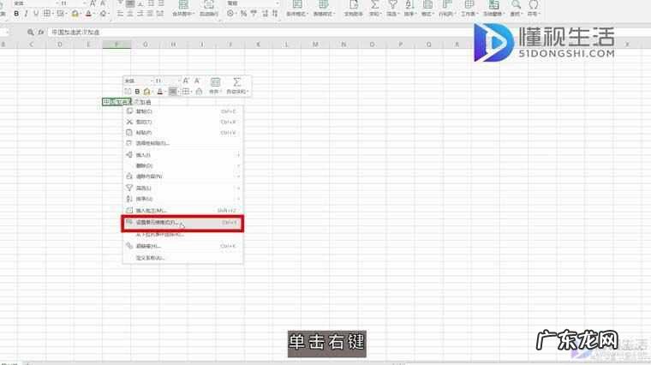
Task: Click the mini toolbar center align button
Action: point(173,92)
